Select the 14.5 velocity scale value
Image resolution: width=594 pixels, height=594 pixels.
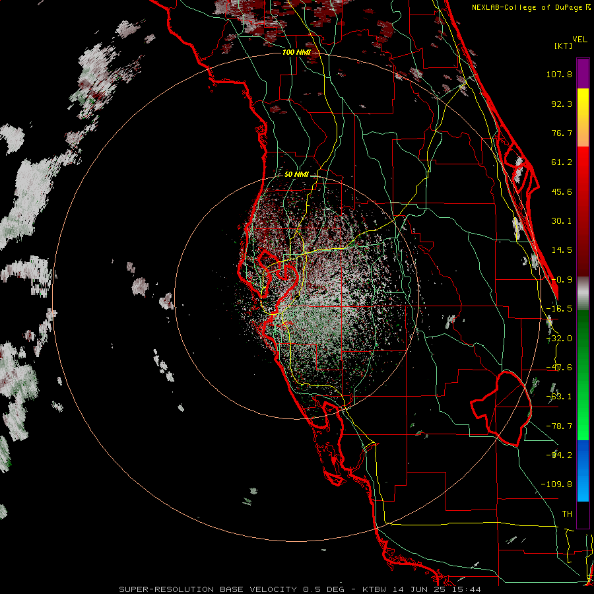pos(562,250)
